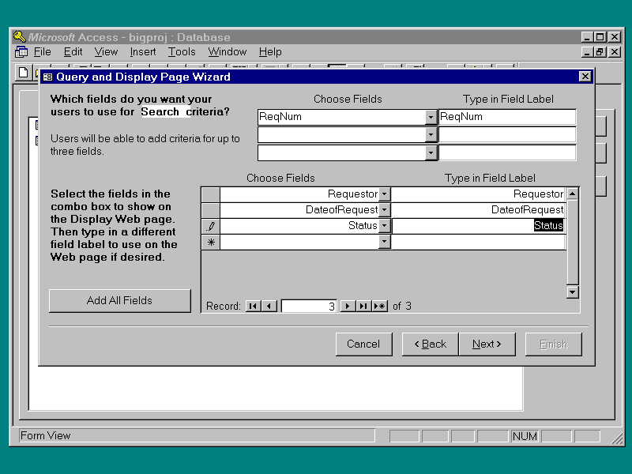Click the new record navigation button
This screenshot has height=474, width=632.
380,306
